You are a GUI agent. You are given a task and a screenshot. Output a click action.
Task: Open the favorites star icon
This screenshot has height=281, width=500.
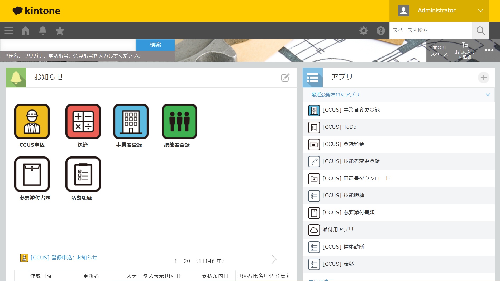point(60,31)
